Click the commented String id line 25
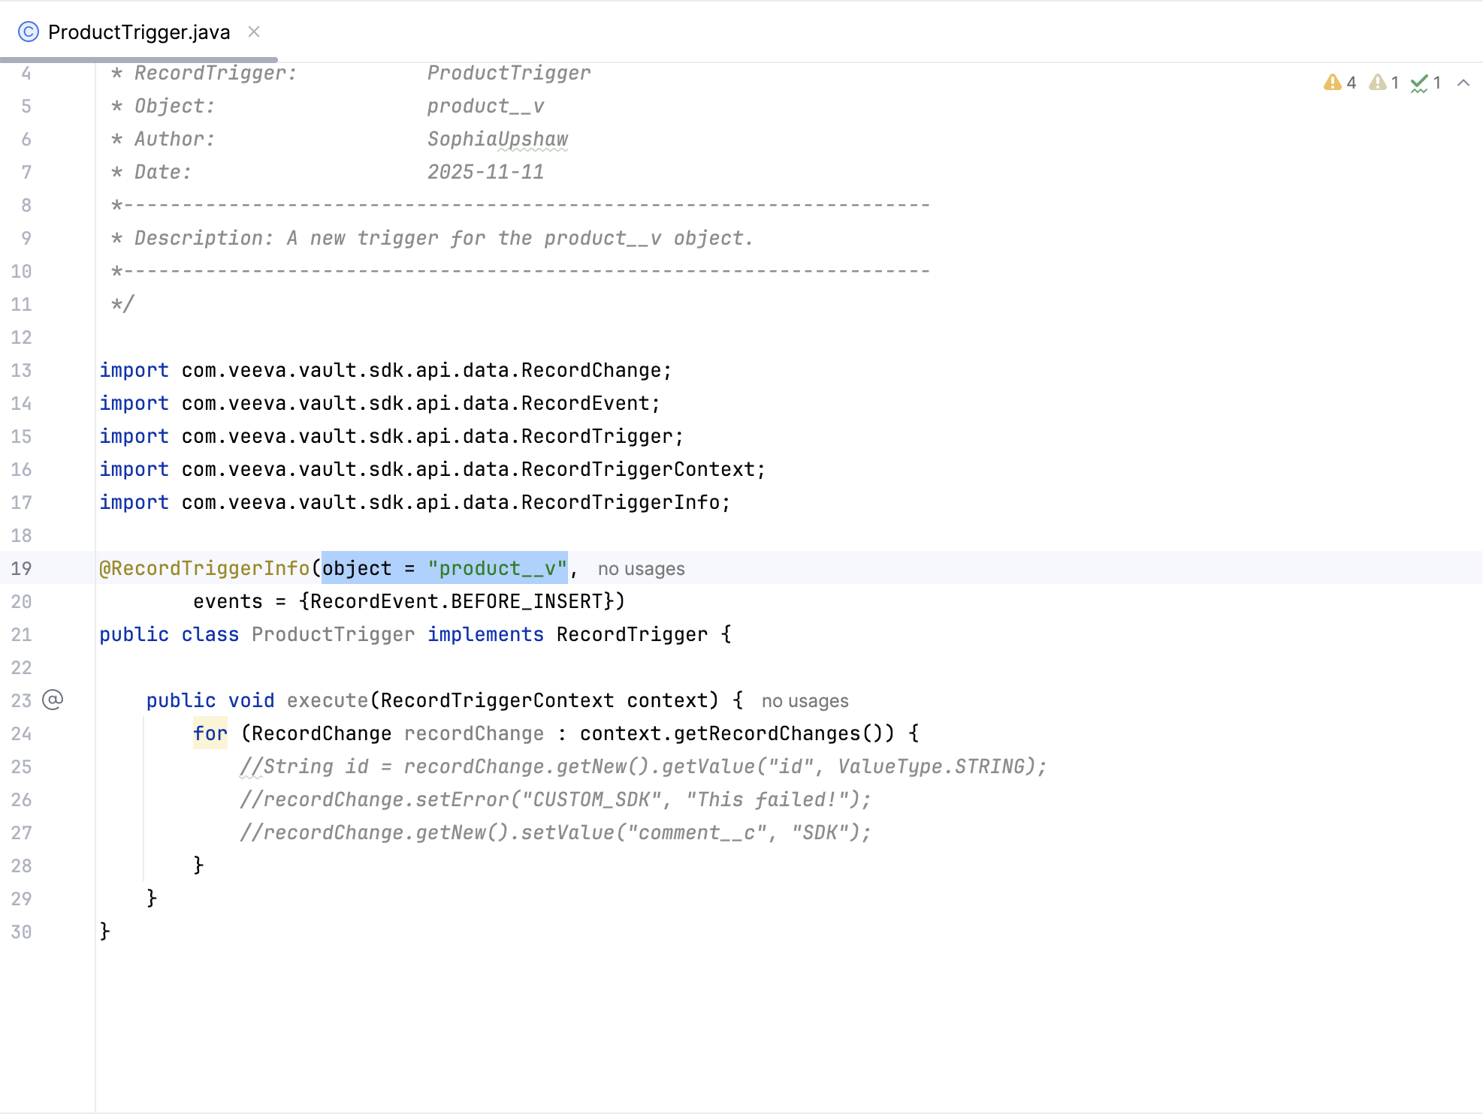Screen dimensions: 1483x1114 (643, 766)
